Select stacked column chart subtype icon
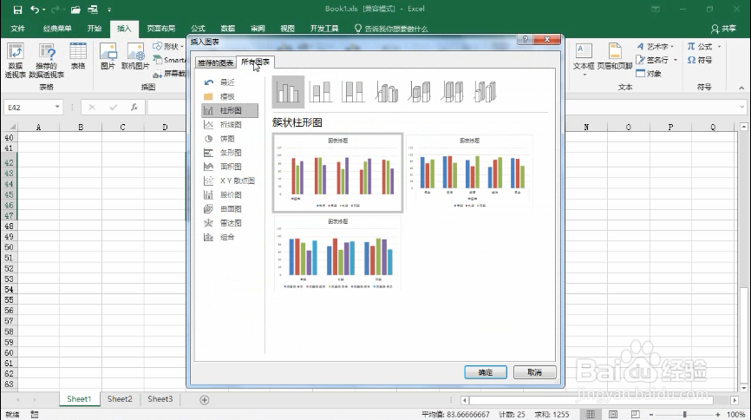Viewport: 751px width, 420px height. [x=321, y=91]
